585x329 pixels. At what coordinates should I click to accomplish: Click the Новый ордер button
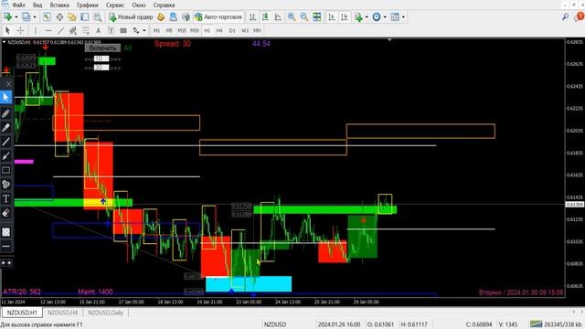131,16
